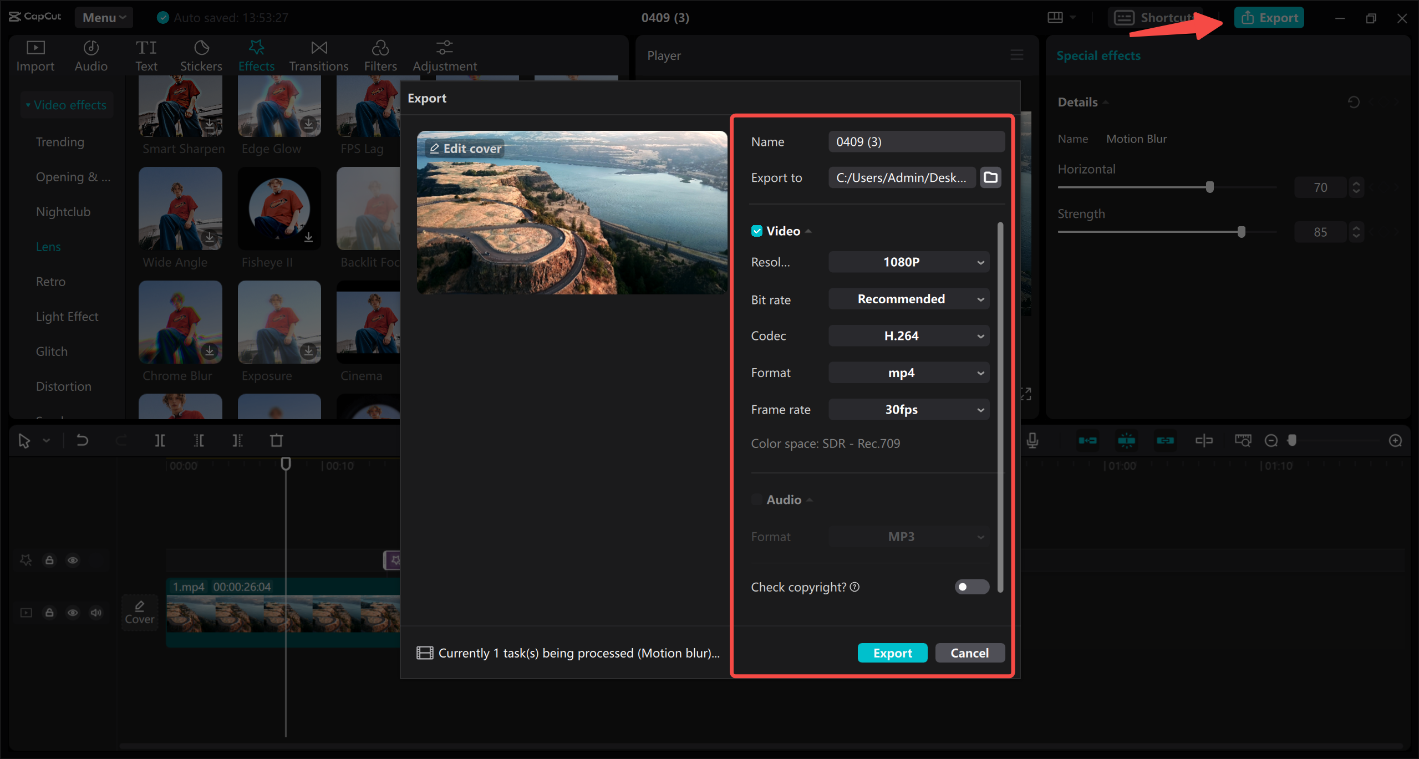Screen dimensions: 1419x759
Task: Toggle the Check copyright switch
Action: [x=972, y=587]
